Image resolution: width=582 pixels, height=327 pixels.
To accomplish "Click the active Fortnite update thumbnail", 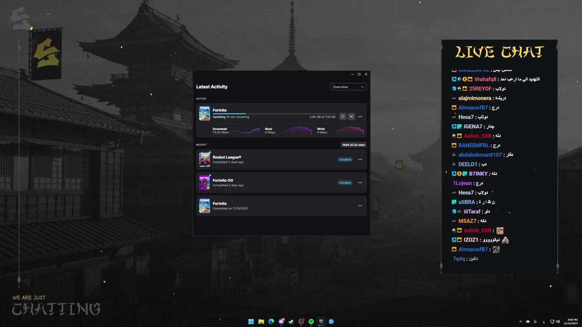I will pyautogui.click(x=205, y=114).
